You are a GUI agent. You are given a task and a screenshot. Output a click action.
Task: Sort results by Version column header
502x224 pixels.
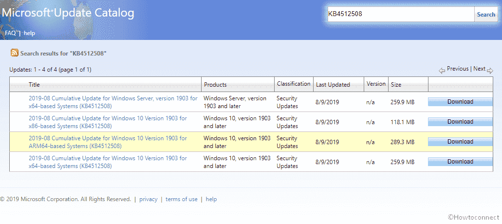tap(376, 84)
